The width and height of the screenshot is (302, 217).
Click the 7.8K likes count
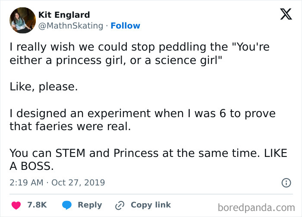(37, 205)
